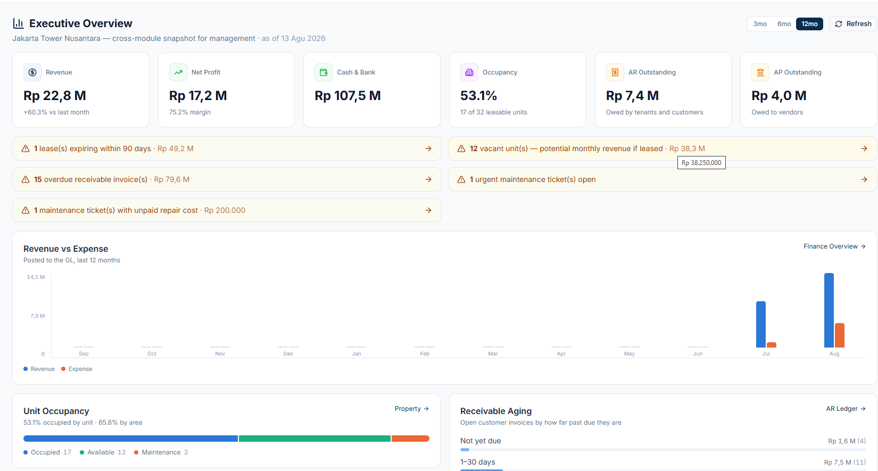Viewport: 878px width, 471px height.
Task: Click the 1–30 days aging row
Action: pyautogui.click(x=663, y=464)
